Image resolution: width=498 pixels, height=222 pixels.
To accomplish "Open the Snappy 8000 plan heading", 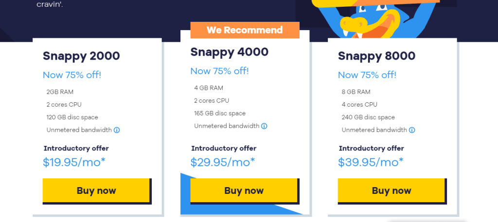I will tap(376, 56).
